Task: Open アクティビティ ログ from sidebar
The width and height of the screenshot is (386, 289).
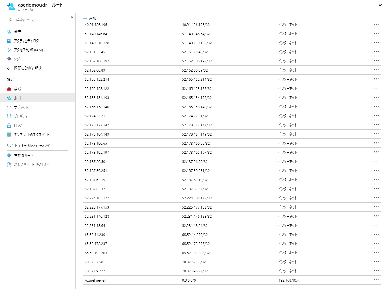Action: point(26,41)
